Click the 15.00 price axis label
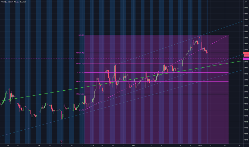 [x=246, y=122]
